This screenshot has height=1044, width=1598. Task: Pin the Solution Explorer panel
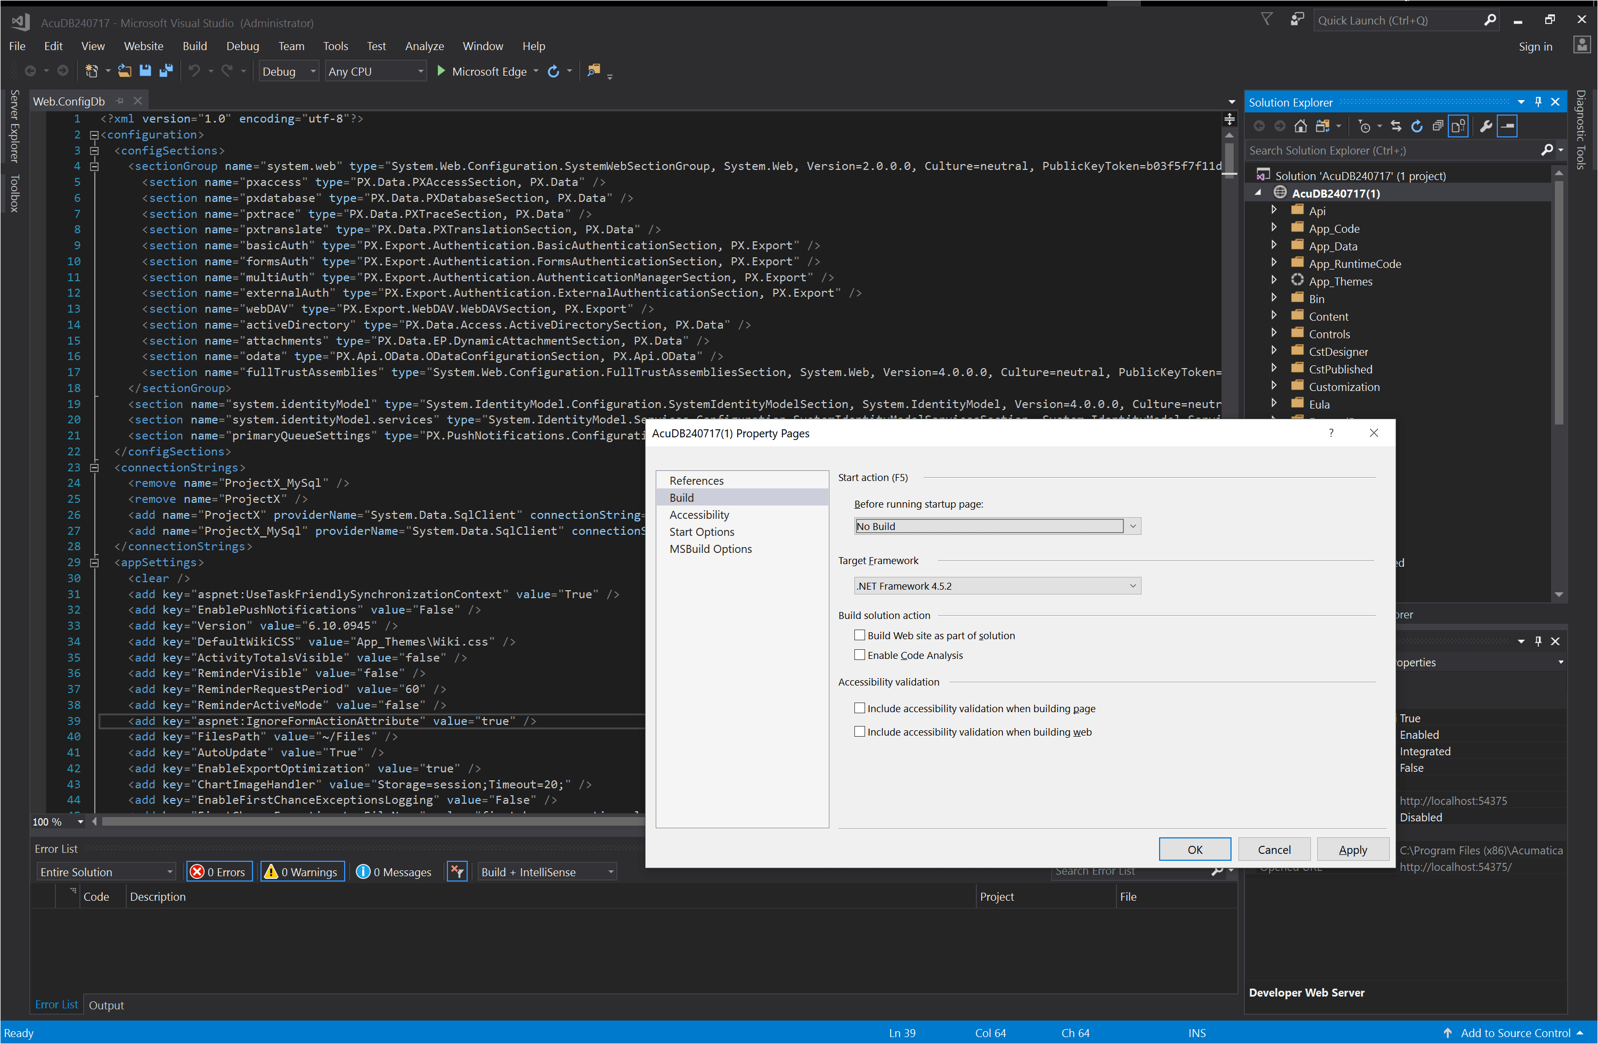(1538, 102)
